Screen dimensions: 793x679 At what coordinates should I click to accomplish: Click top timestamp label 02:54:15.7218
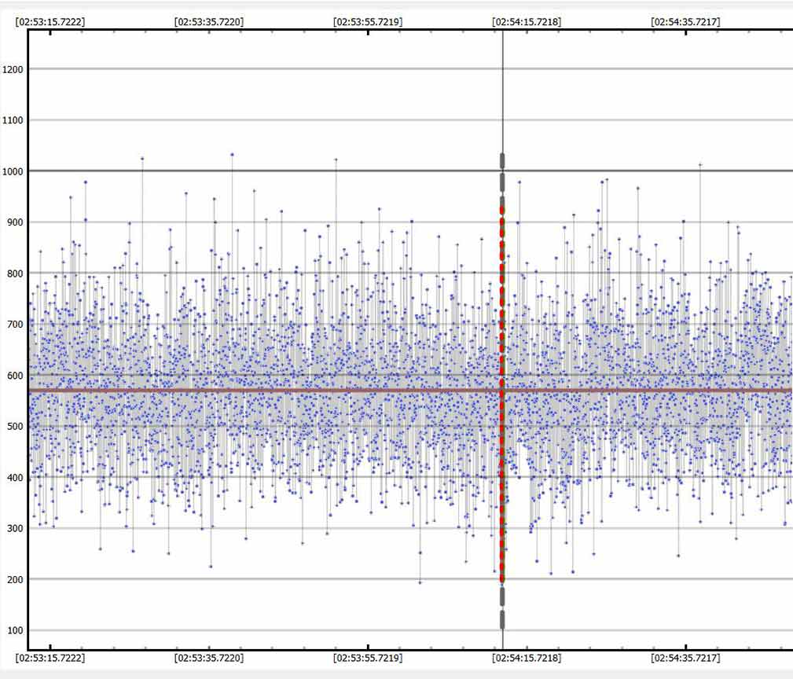point(527,22)
